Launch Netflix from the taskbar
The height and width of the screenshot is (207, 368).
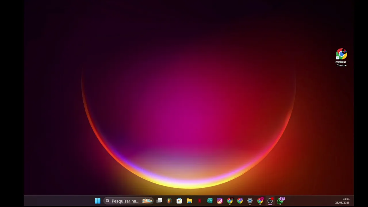(200, 201)
